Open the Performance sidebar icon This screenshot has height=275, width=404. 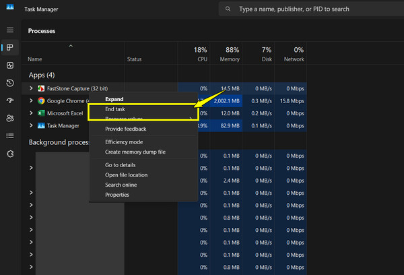tap(10, 65)
